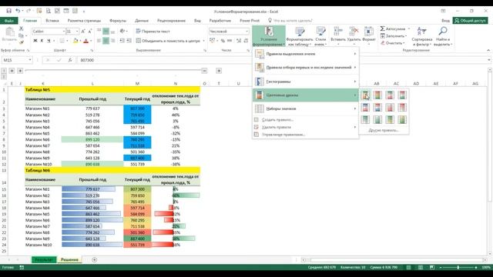Open the Clear (Очистить) dropdown
Screen dimensions: 493x277
pos(393,43)
